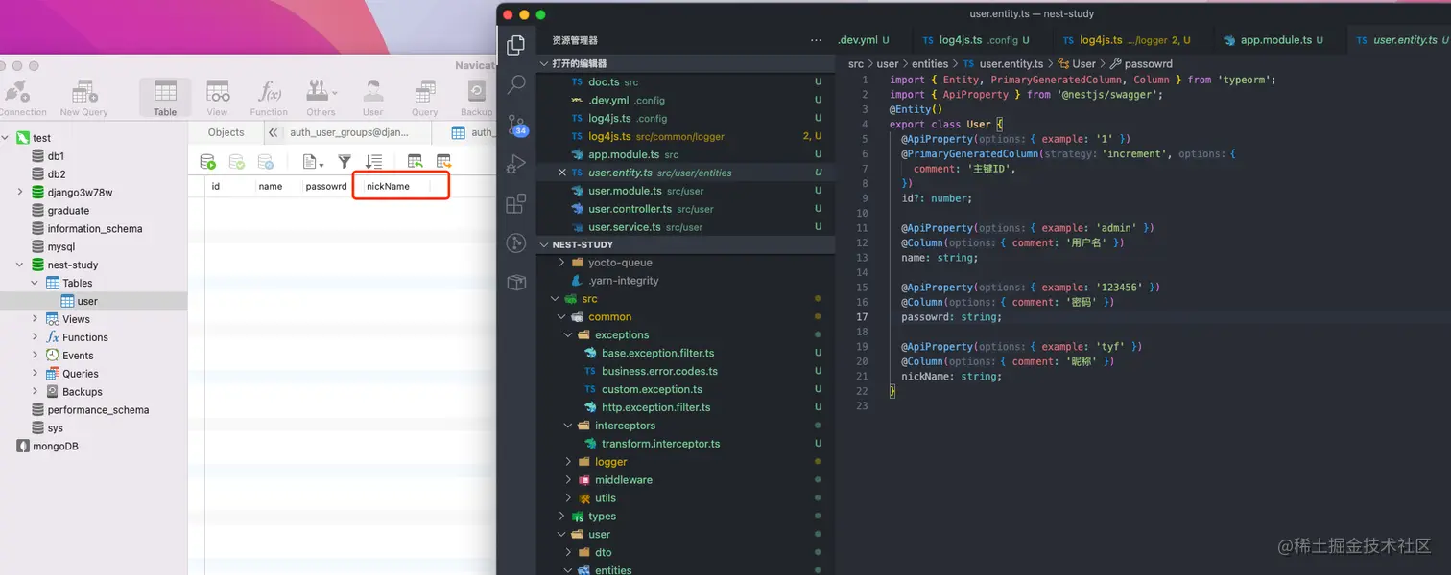Open Extensions view in VS Code activity bar

coord(516,203)
